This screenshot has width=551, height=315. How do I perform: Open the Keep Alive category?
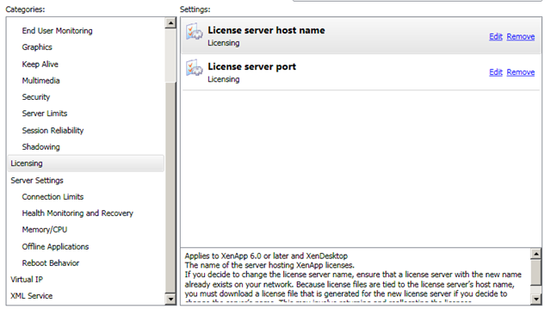[40, 65]
